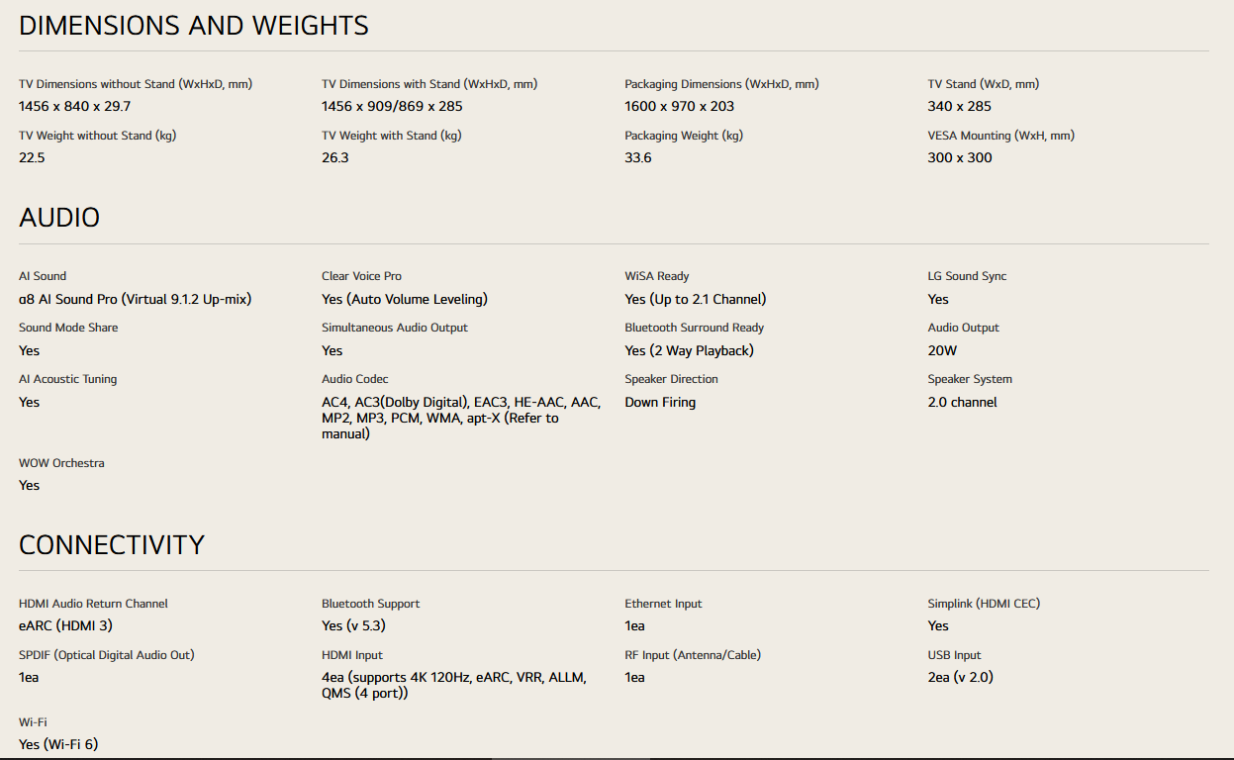Click the TV Weight with Stand label

pos(391,136)
